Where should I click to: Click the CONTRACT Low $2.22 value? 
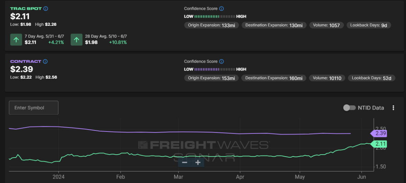(x=25, y=77)
